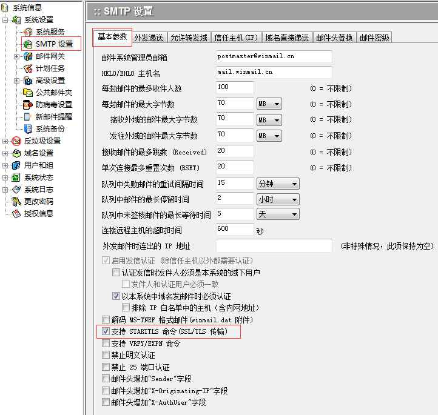The height and width of the screenshot is (415, 438).
Task: Enable 禁止明文认证 checkbox
Action: pyautogui.click(x=106, y=356)
